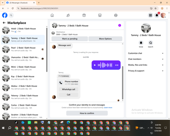Open Abdou - 2 Beds 1 Bath House chat
The height and width of the screenshot is (136, 170).
click(x=23, y=87)
